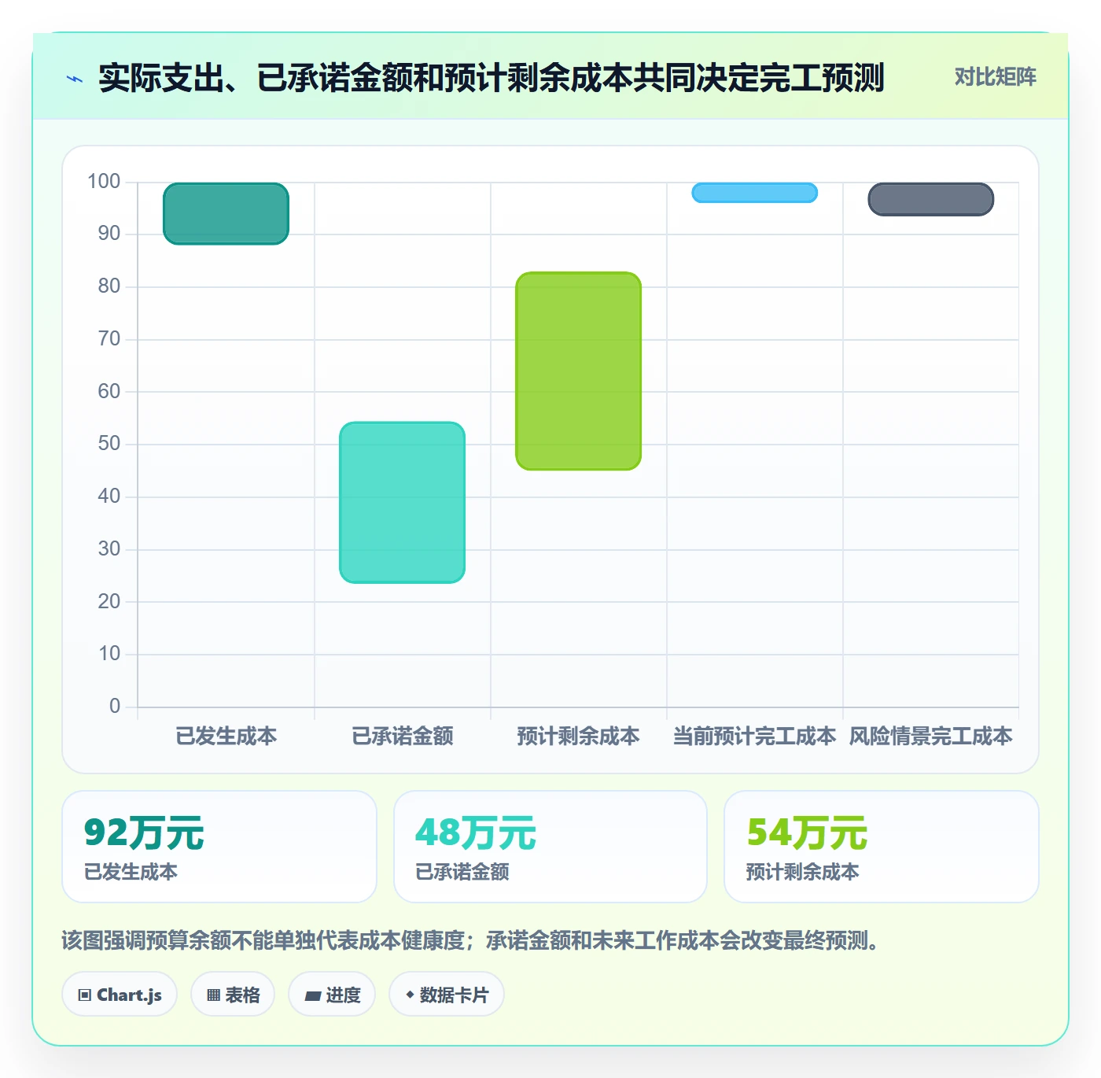Click the bar icon on the 进度 chip
1101x1078 pixels.
coord(312,996)
